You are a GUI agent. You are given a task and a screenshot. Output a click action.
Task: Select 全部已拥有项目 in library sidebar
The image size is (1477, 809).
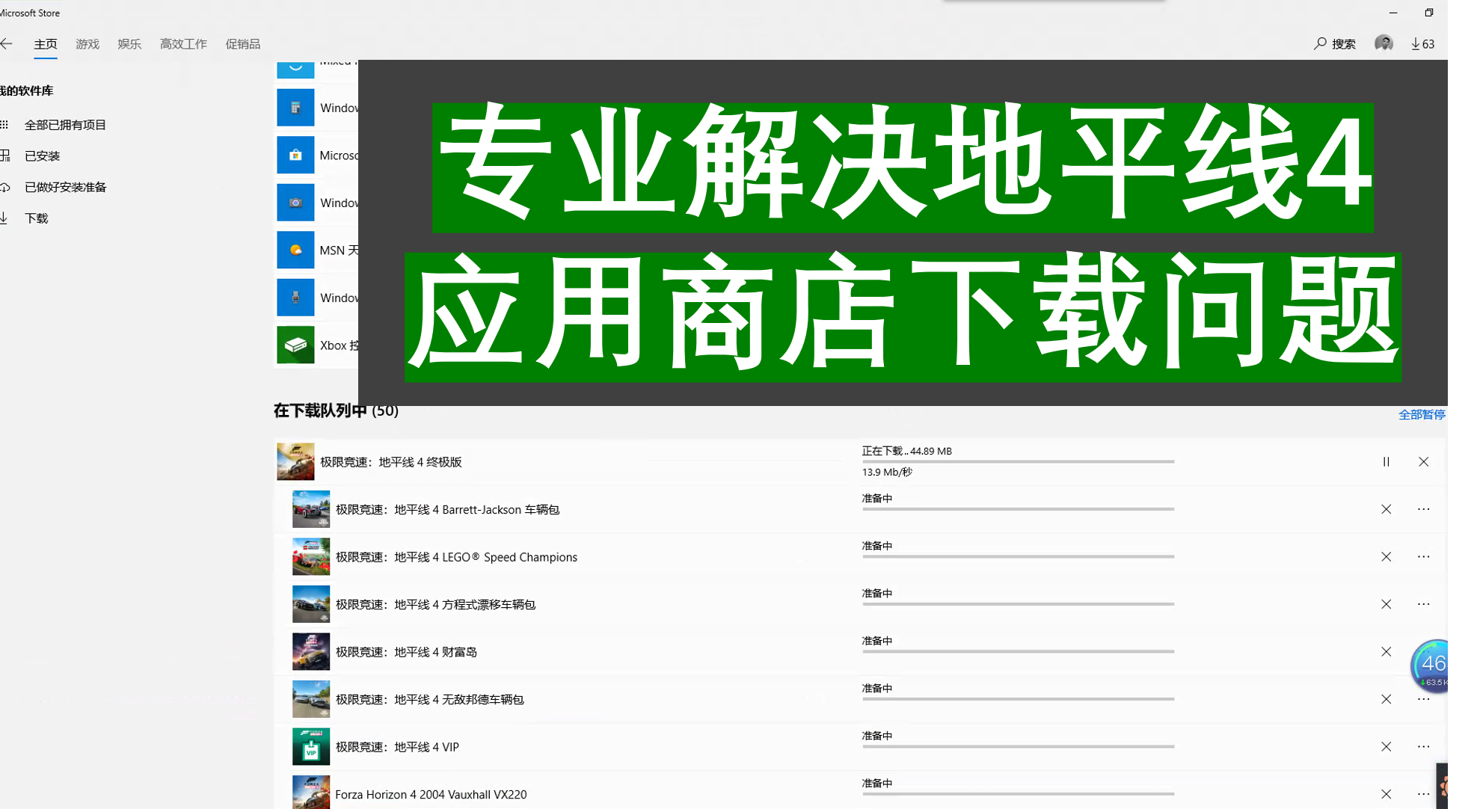click(65, 125)
